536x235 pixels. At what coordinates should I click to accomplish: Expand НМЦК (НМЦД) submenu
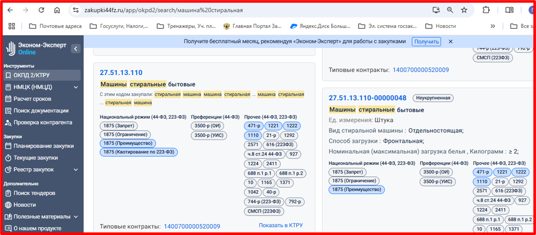pos(76,87)
